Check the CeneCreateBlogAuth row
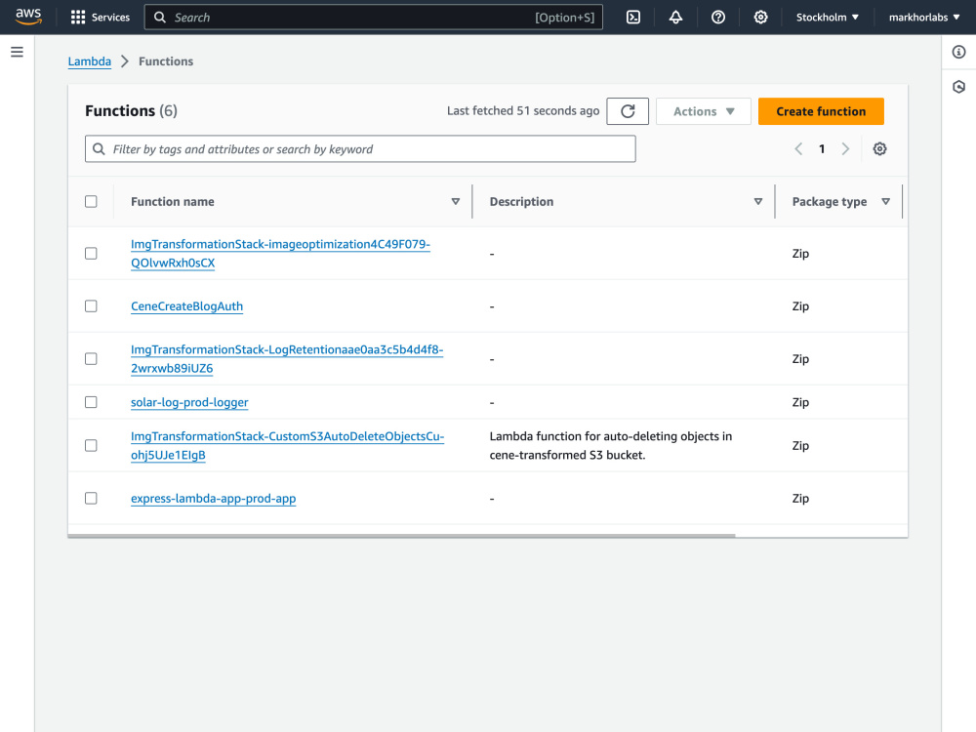Image resolution: width=976 pixels, height=732 pixels. [91, 306]
